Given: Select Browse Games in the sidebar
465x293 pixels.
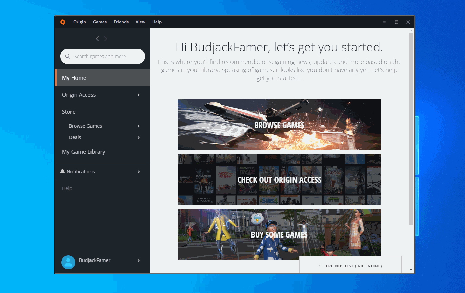Looking at the screenshot, I should 85,126.
